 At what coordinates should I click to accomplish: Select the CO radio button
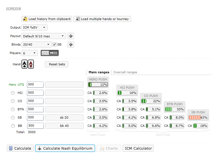coord(13,101)
